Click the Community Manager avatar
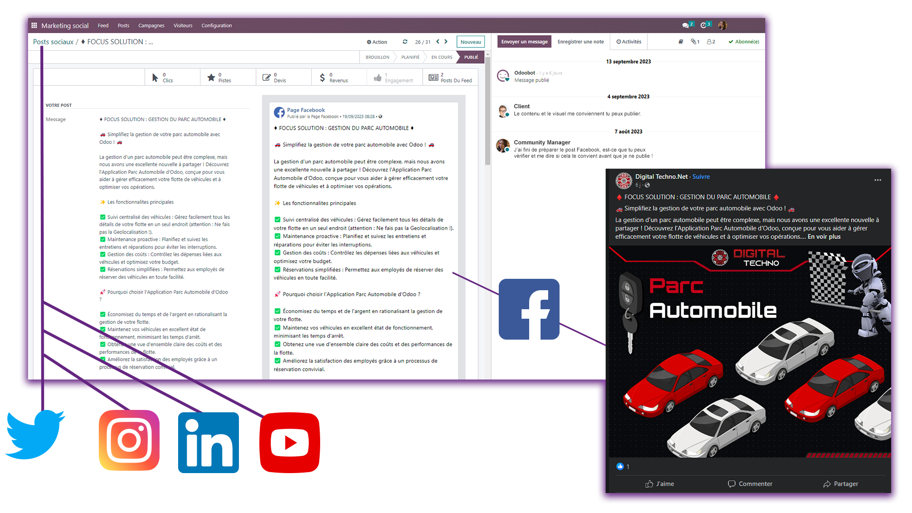The image size is (912, 513). (503, 146)
